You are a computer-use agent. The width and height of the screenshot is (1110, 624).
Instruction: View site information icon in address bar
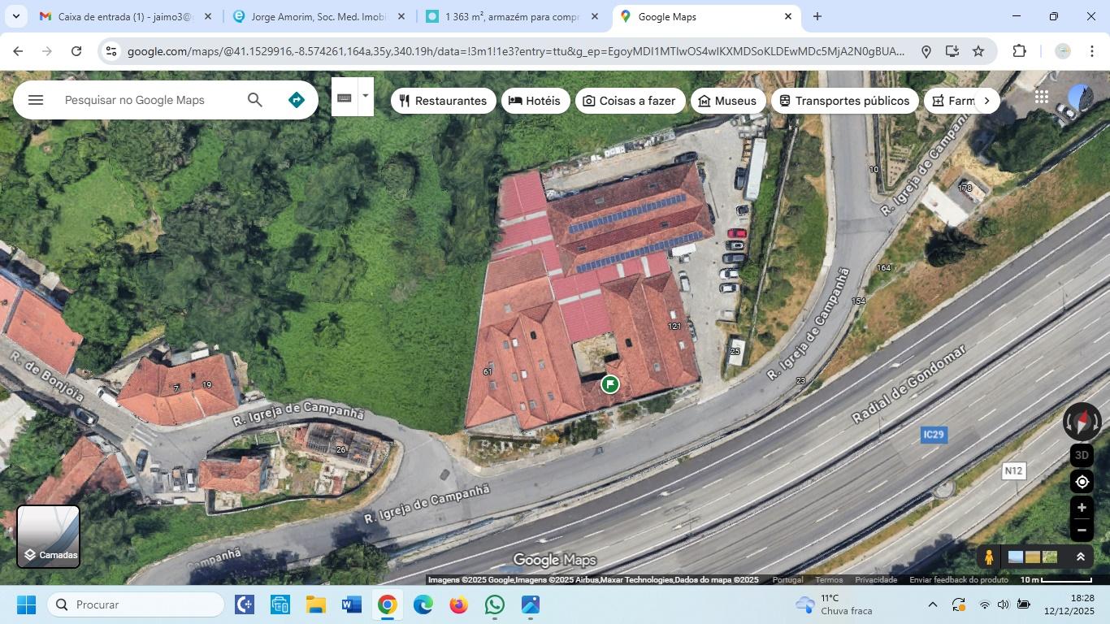[112, 51]
